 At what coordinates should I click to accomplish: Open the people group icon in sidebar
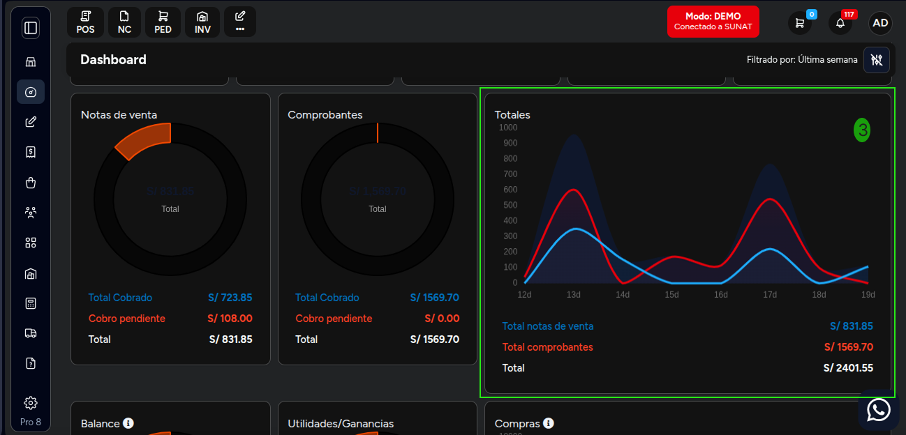(31, 213)
